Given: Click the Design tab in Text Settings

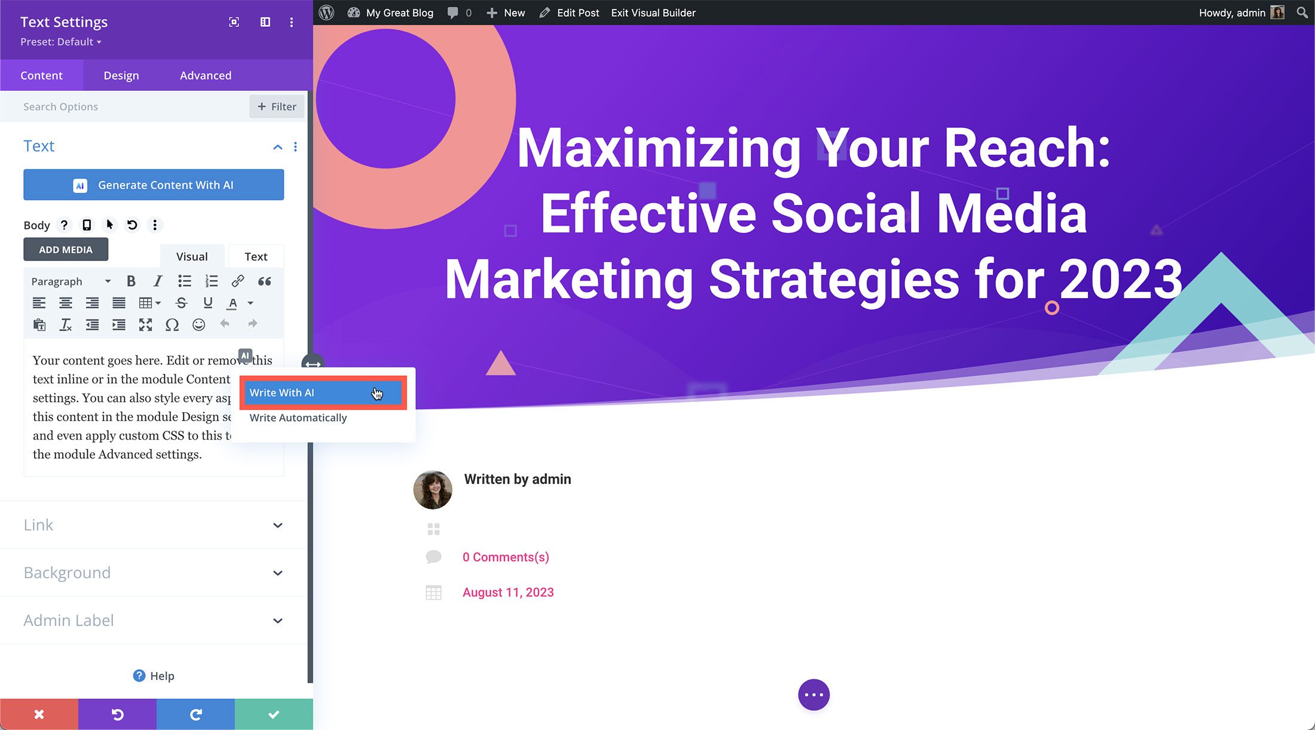Looking at the screenshot, I should coord(121,75).
